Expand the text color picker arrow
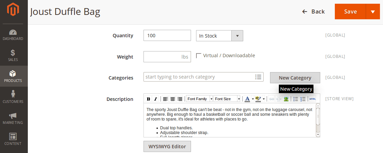The image size is (383, 153). tap(253, 99)
